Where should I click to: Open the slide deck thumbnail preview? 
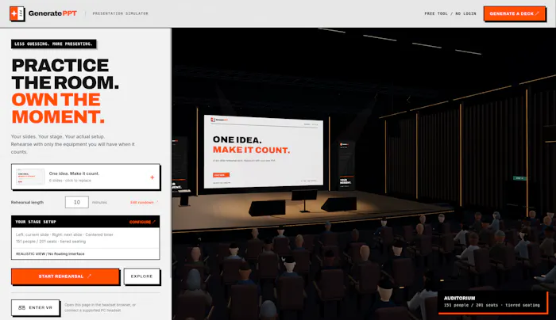30,177
